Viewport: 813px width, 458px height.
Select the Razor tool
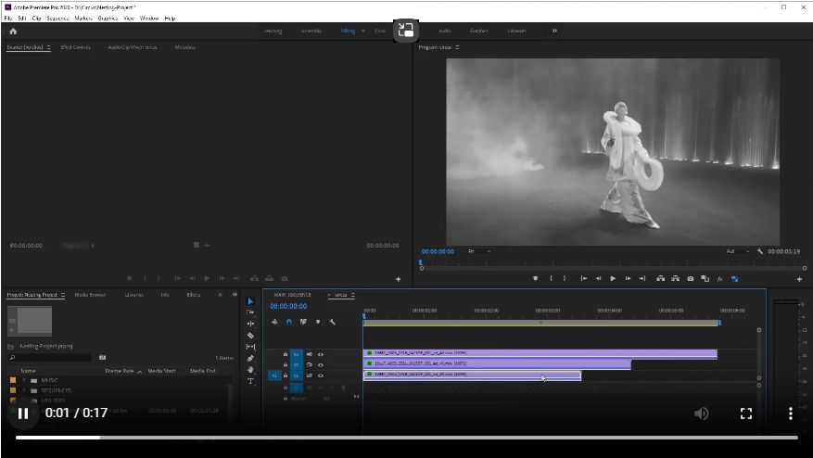click(250, 335)
